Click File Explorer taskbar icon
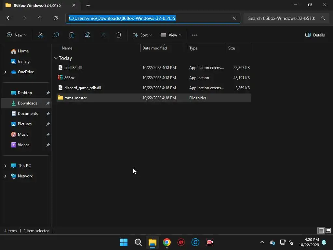This screenshot has height=250, width=333. tap(152, 242)
